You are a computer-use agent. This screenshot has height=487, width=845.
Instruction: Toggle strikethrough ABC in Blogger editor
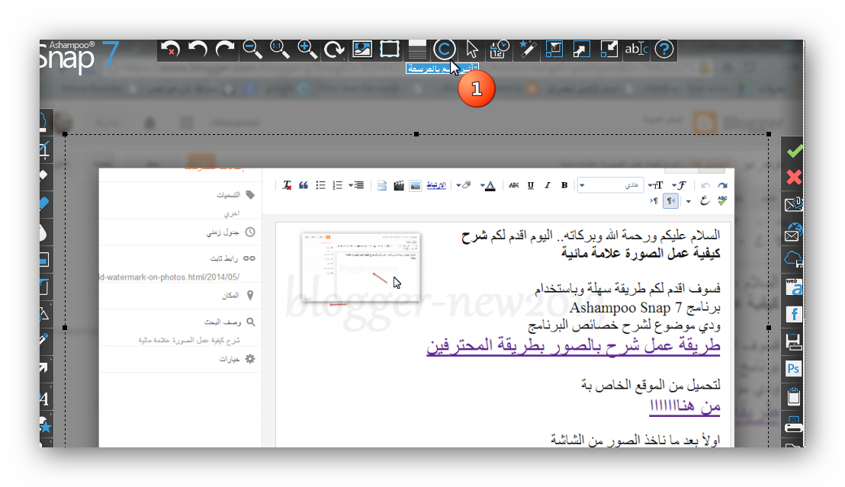point(513,185)
